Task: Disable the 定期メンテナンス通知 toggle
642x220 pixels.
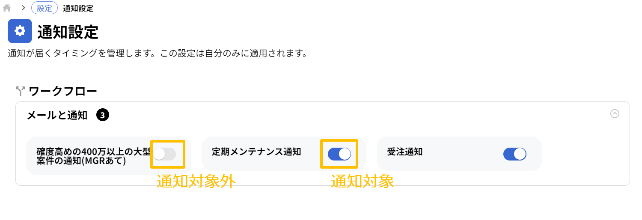Action: tap(339, 154)
